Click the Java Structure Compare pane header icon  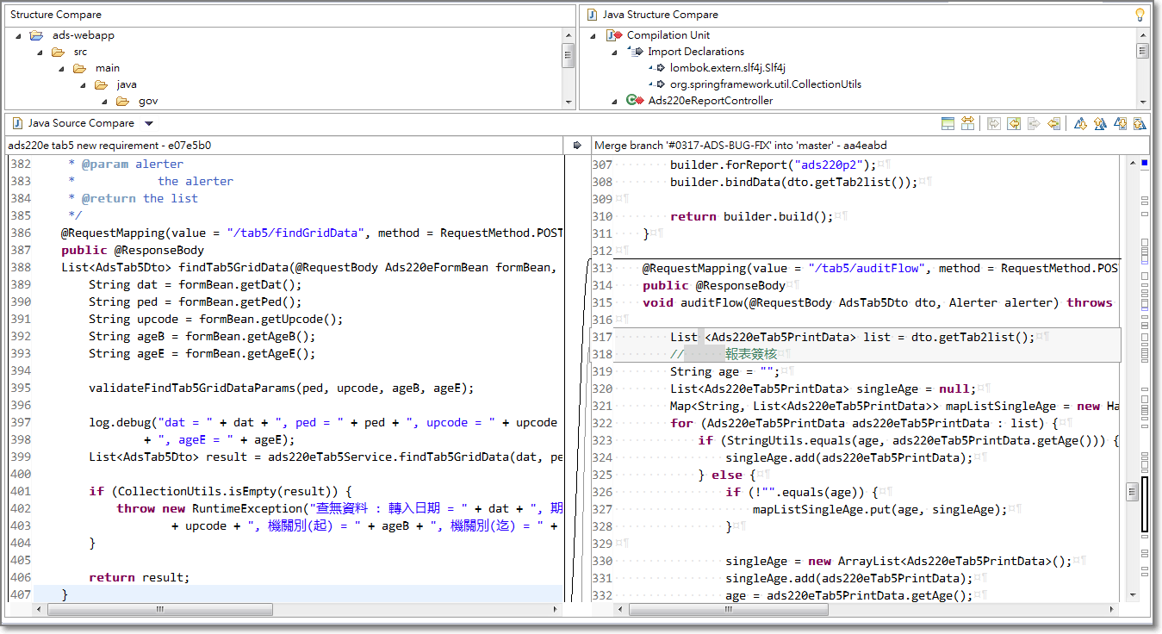point(592,15)
